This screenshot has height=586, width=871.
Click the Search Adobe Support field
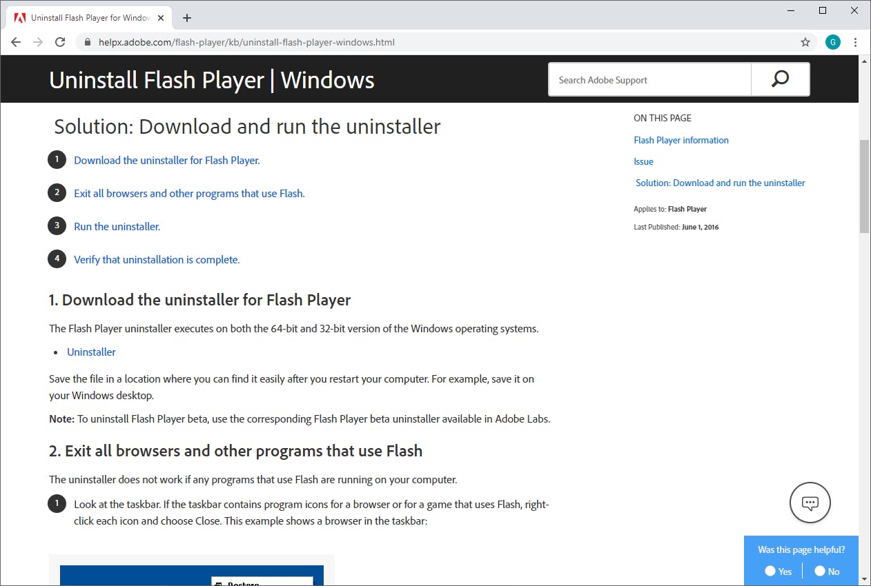click(649, 79)
